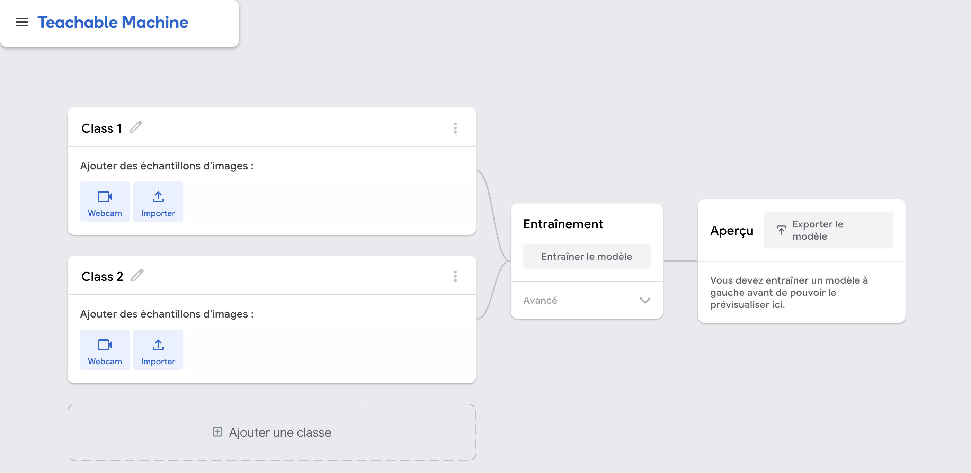This screenshot has width=971, height=473.
Task: Start Webcam capture for Class 2
Action: (x=105, y=350)
